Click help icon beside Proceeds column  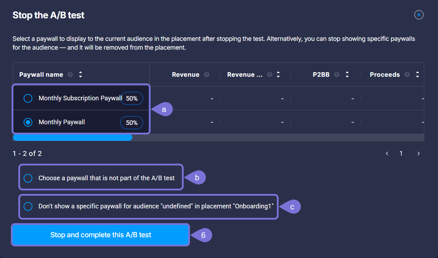click(407, 75)
